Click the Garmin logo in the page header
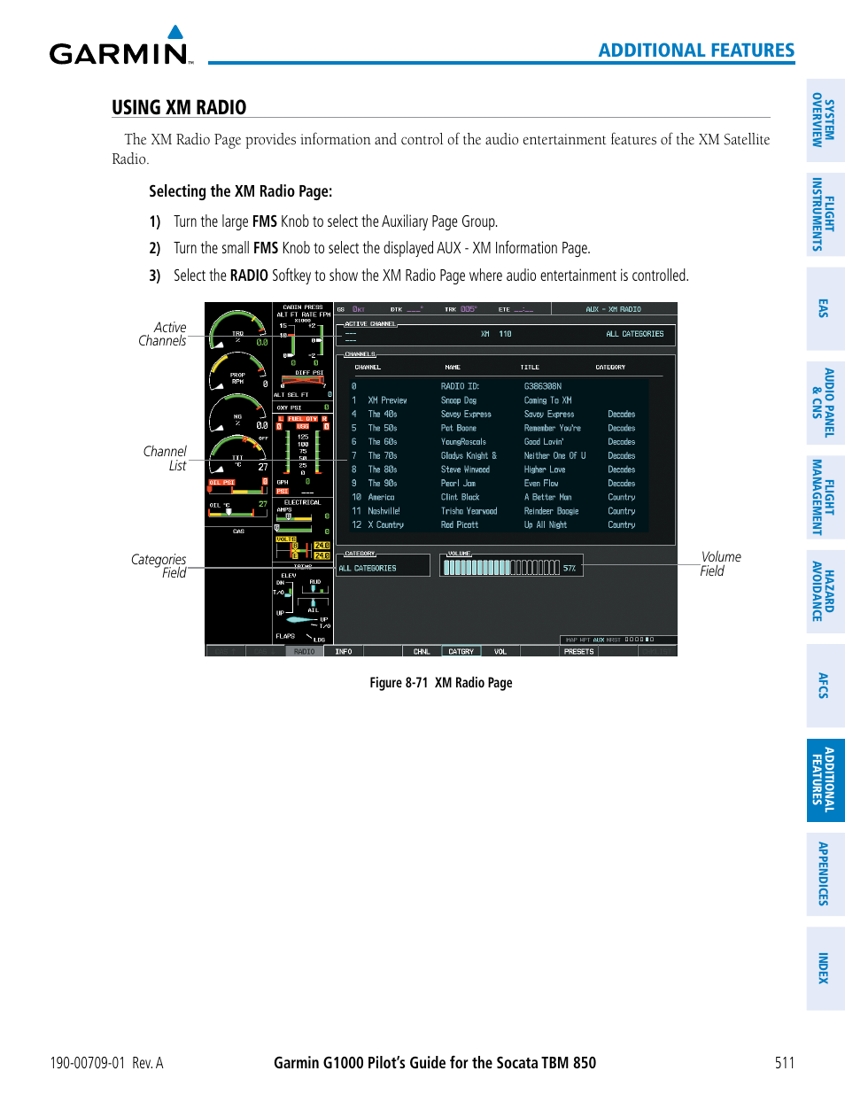Image resolution: width=845 pixels, height=1094 pixels. (120, 46)
